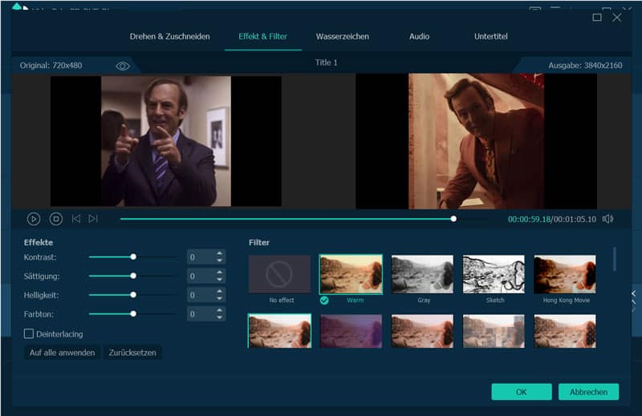Enable the Deinterlacing checkbox
This screenshot has width=642, height=416.
(29, 333)
